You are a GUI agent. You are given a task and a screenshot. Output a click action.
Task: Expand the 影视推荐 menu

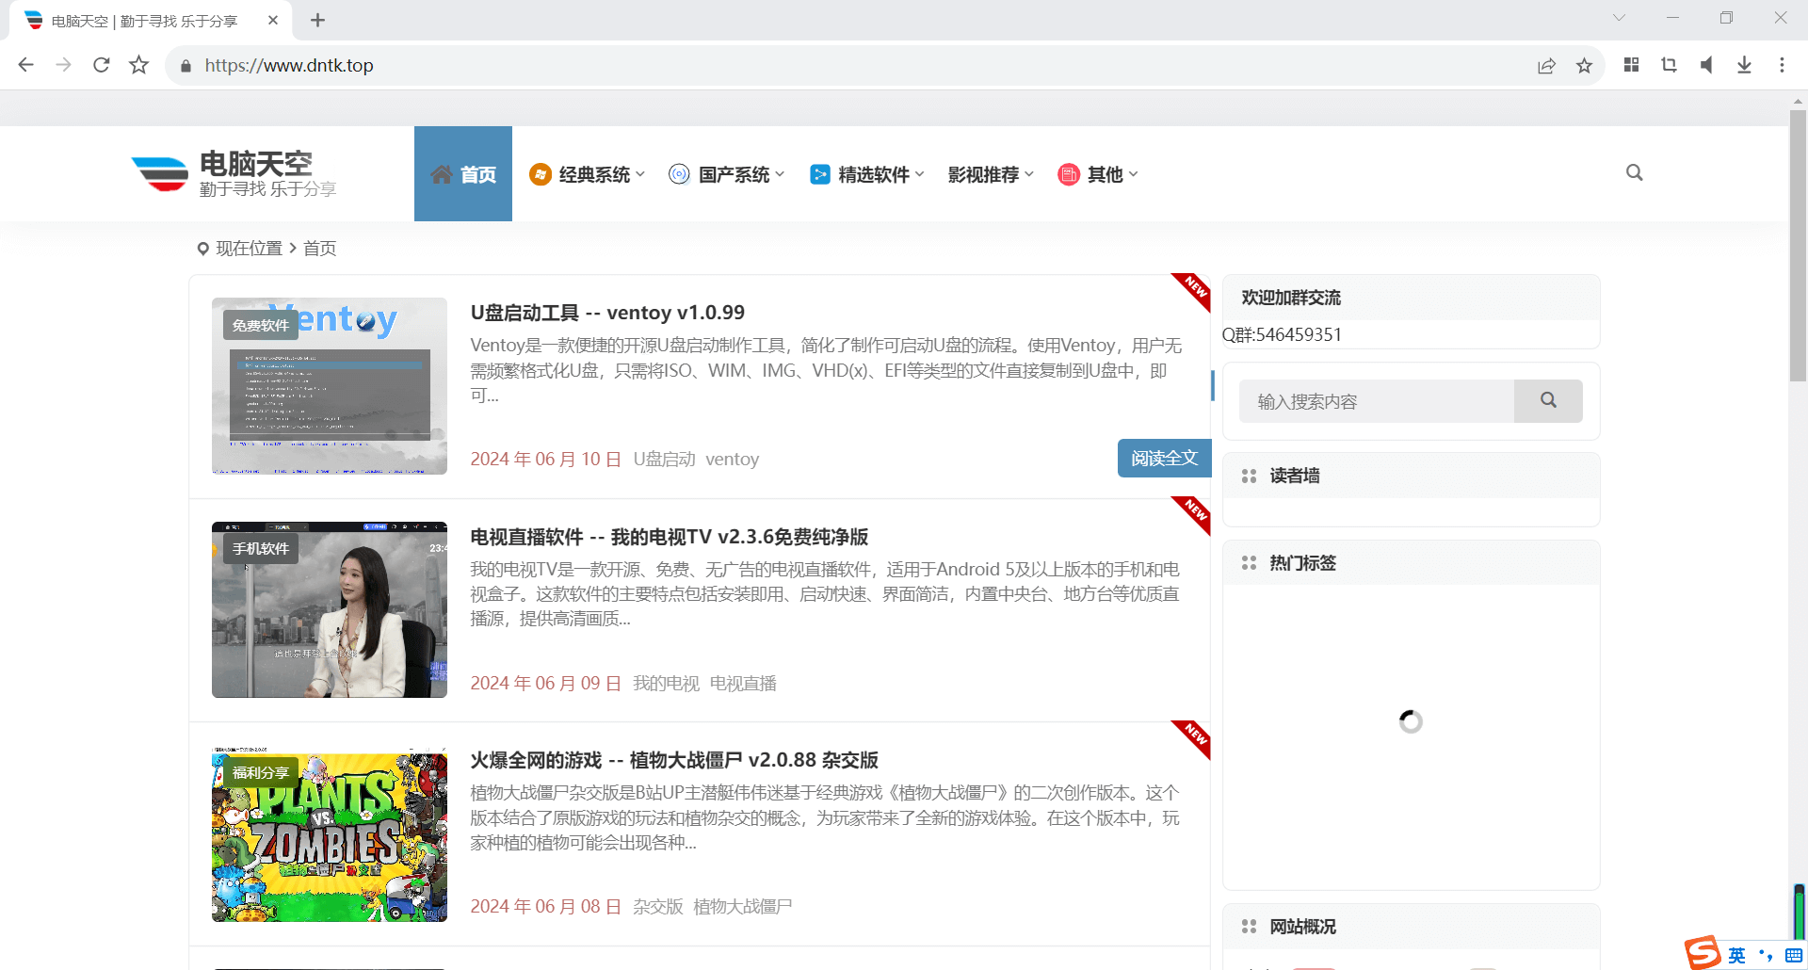tap(991, 174)
